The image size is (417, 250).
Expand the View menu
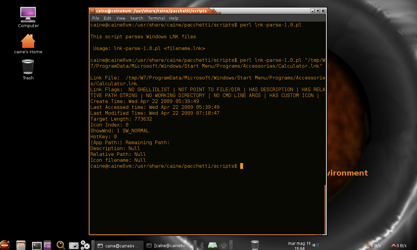coord(121,18)
